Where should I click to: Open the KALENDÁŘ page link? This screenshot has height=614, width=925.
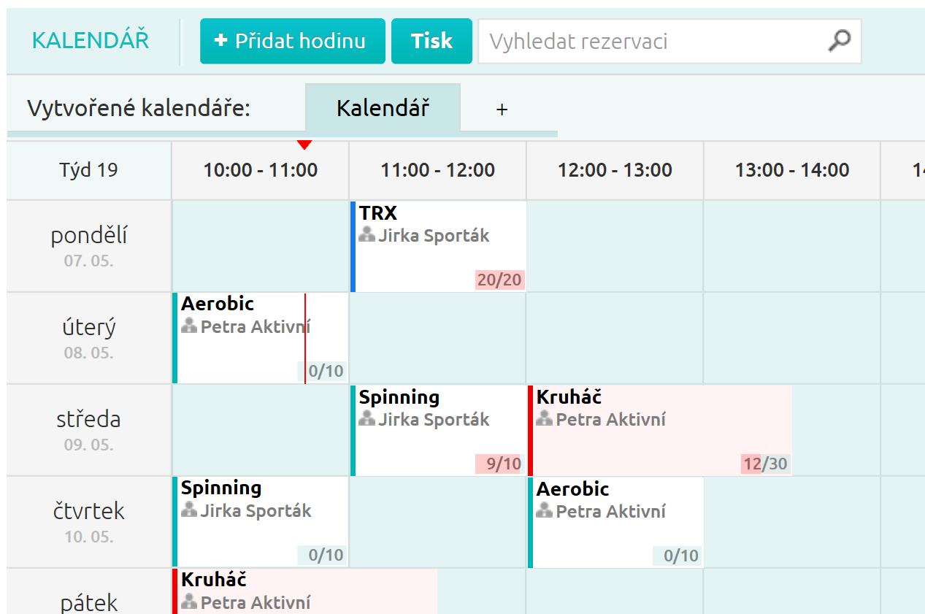89,41
